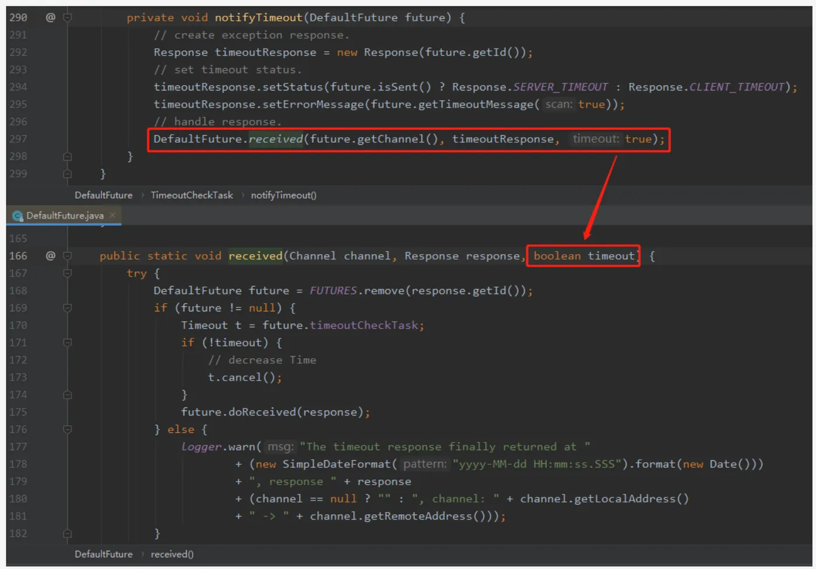
Task: Click SimpleDateFormat constructor on line 178
Action: (x=336, y=464)
